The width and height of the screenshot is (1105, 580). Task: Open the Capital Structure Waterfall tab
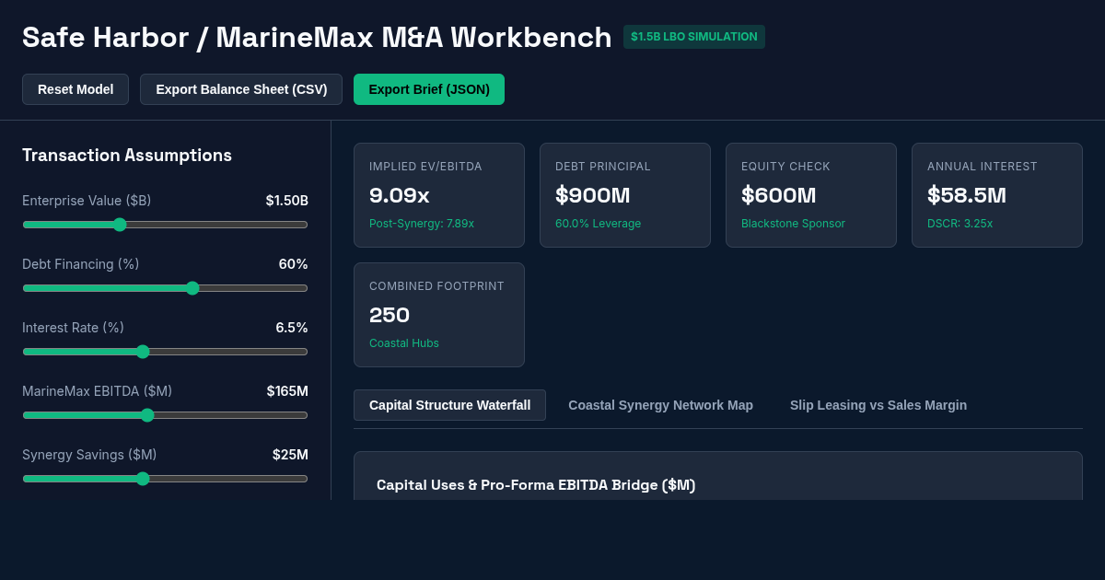(x=449, y=405)
